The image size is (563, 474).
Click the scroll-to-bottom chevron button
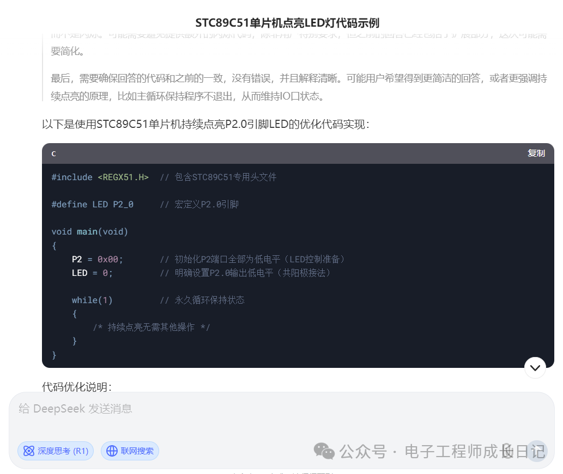(535, 367)
